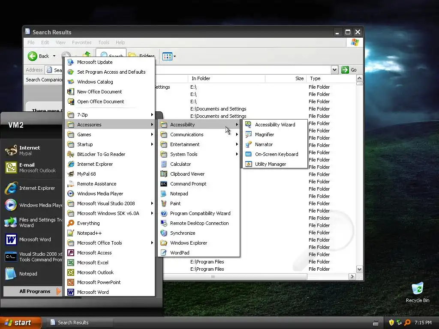Open the File menu in Search Results
This screenshot has width=439, height=329.
click(x=31, y=42)
